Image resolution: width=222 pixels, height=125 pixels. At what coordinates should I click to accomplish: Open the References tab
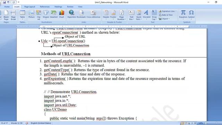click(45, 7)
